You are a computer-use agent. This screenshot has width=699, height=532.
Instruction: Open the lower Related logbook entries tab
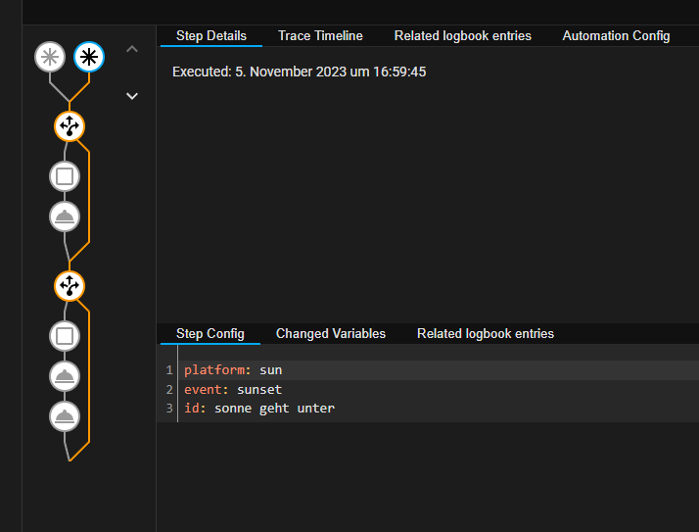[485, 334]
